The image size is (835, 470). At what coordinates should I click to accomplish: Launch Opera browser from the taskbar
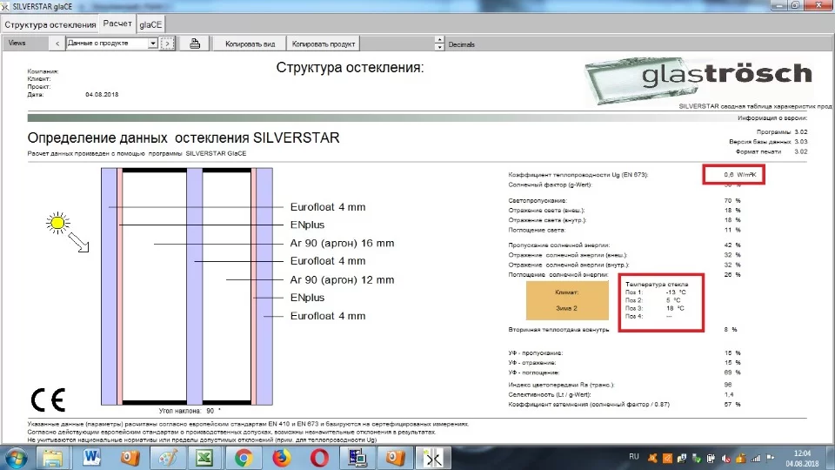[319, 458]
